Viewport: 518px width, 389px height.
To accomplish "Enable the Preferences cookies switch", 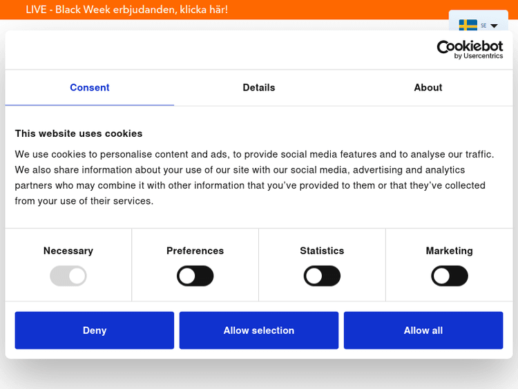I will point(195,276).
